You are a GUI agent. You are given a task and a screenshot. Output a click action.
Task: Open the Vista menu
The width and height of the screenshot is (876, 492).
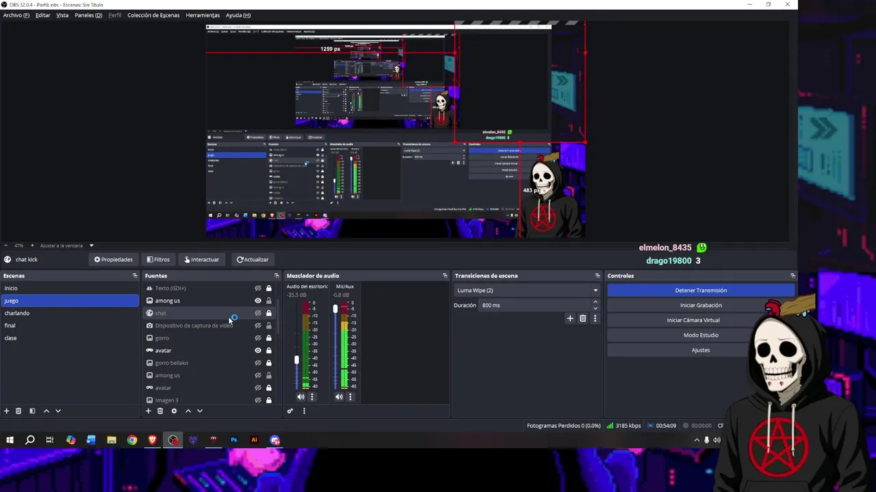[62, 15]
